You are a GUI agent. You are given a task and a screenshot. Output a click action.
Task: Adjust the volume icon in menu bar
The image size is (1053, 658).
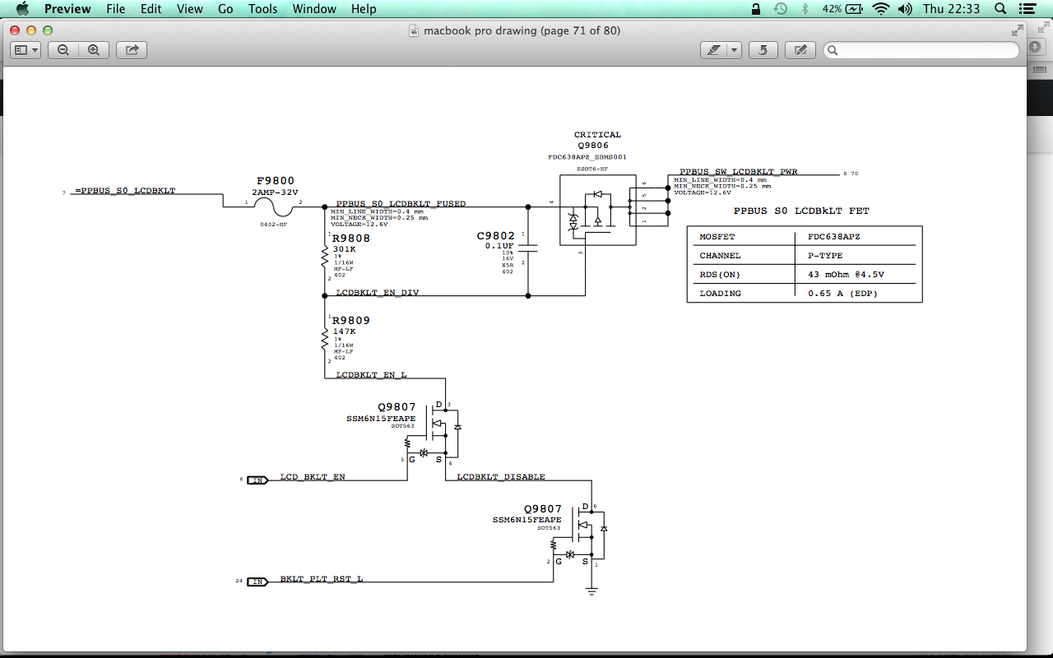coord(906,9)
